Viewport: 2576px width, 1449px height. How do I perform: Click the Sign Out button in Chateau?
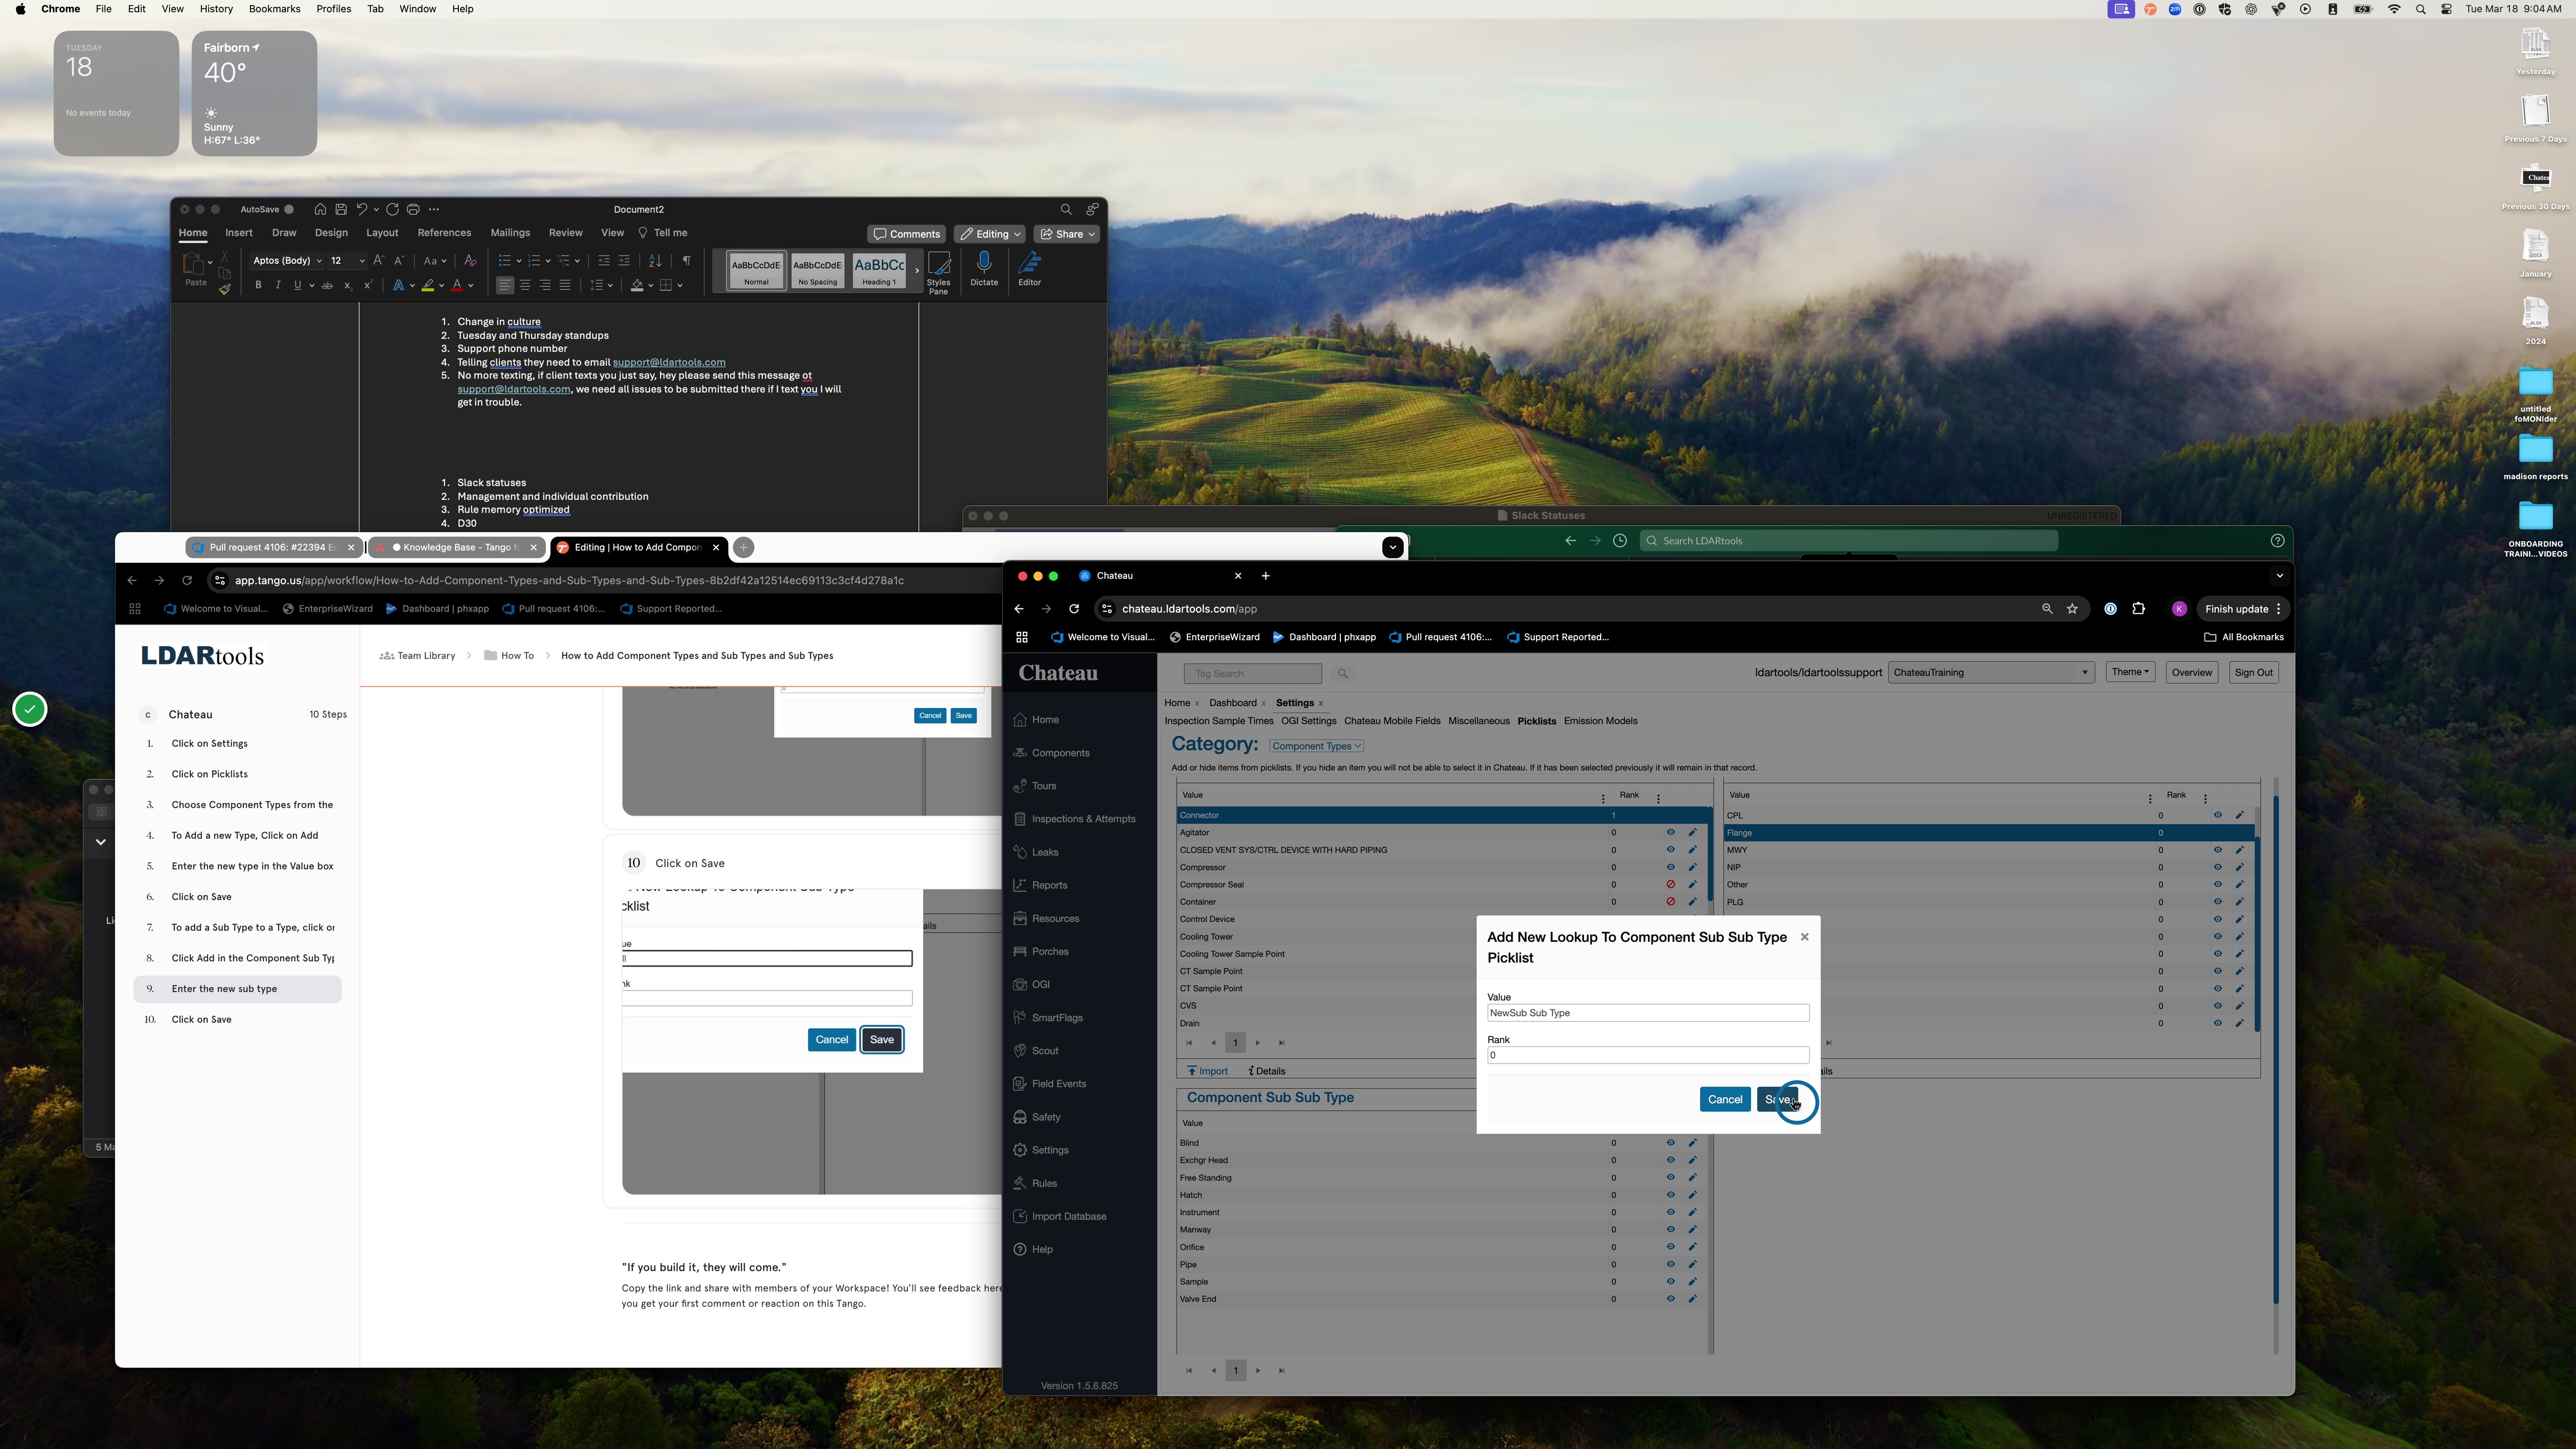point(2253,673)
